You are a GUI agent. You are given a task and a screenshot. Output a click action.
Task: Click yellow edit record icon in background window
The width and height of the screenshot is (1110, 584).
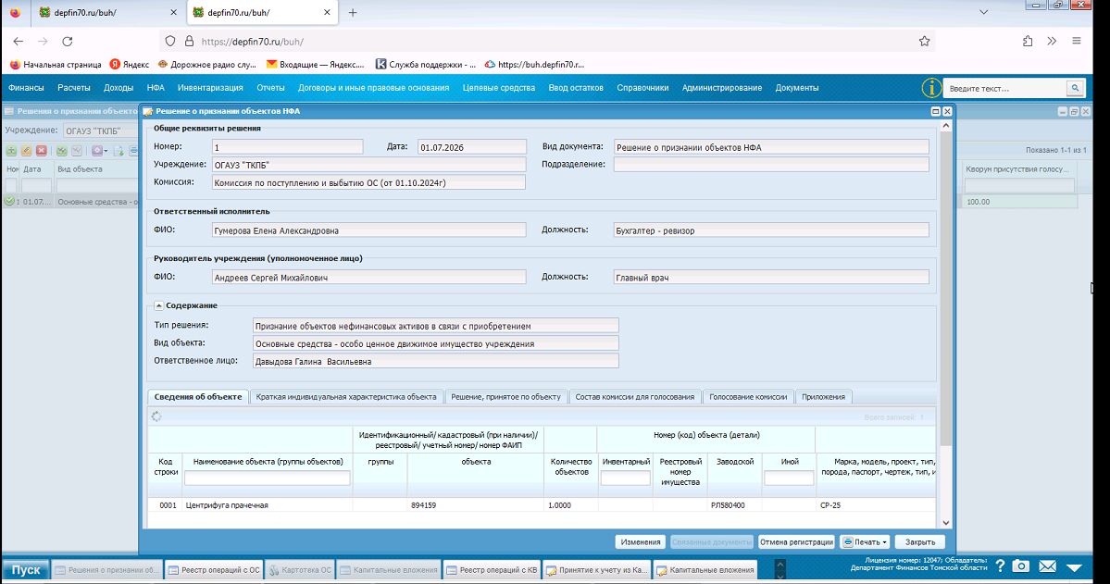point(26,151)
